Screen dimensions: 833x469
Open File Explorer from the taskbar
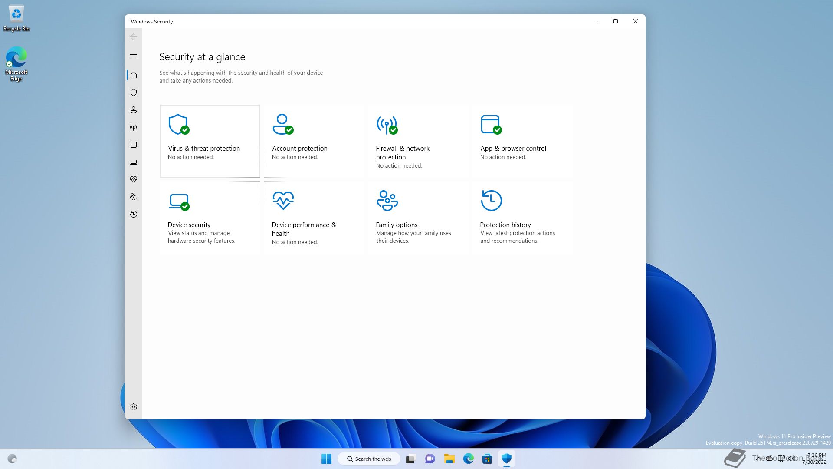point(449,459)
